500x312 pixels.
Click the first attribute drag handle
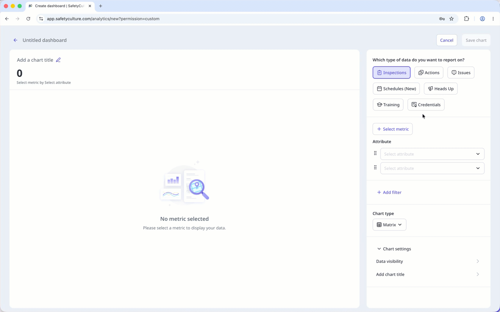click(x=375, y=153)
